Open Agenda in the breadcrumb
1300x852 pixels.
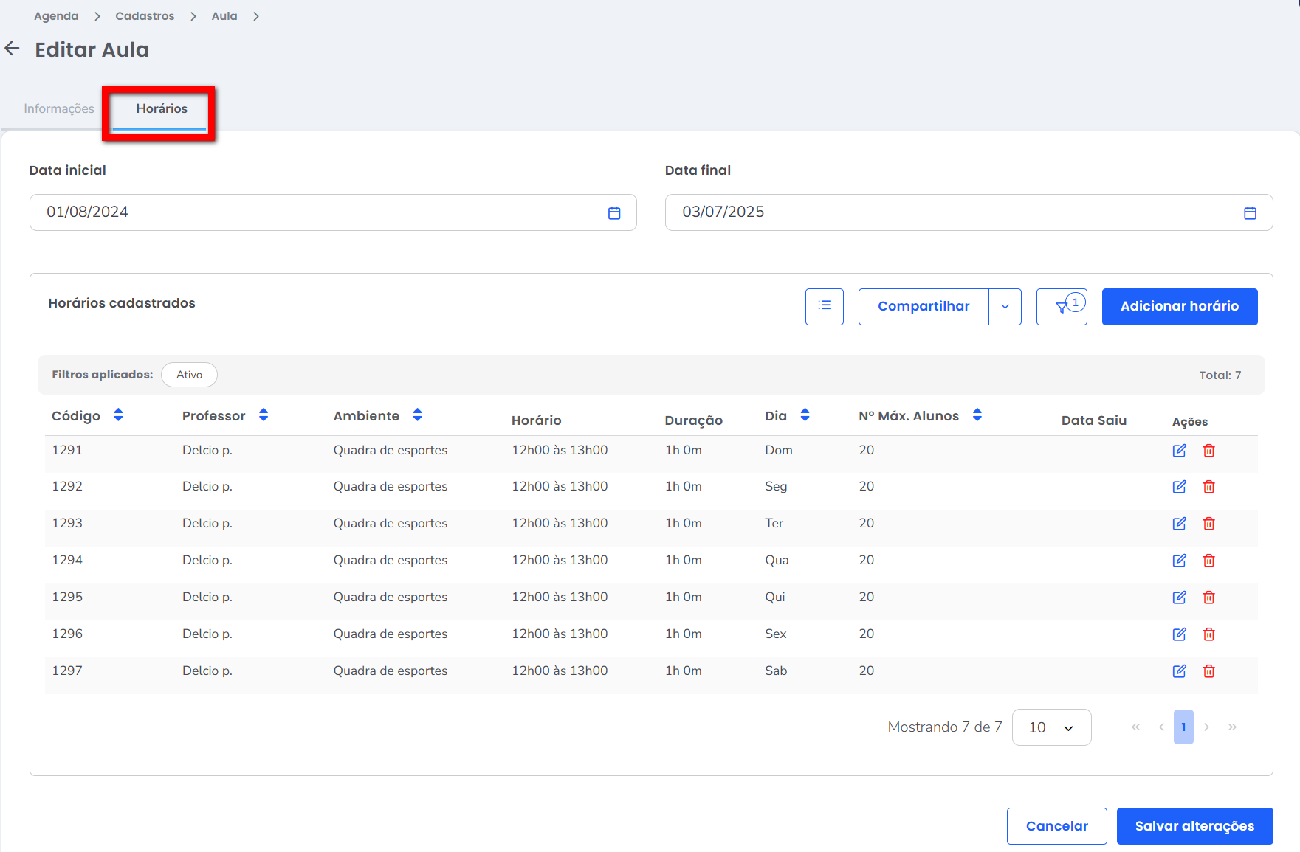pyautogui.click(x=56, y=16)
